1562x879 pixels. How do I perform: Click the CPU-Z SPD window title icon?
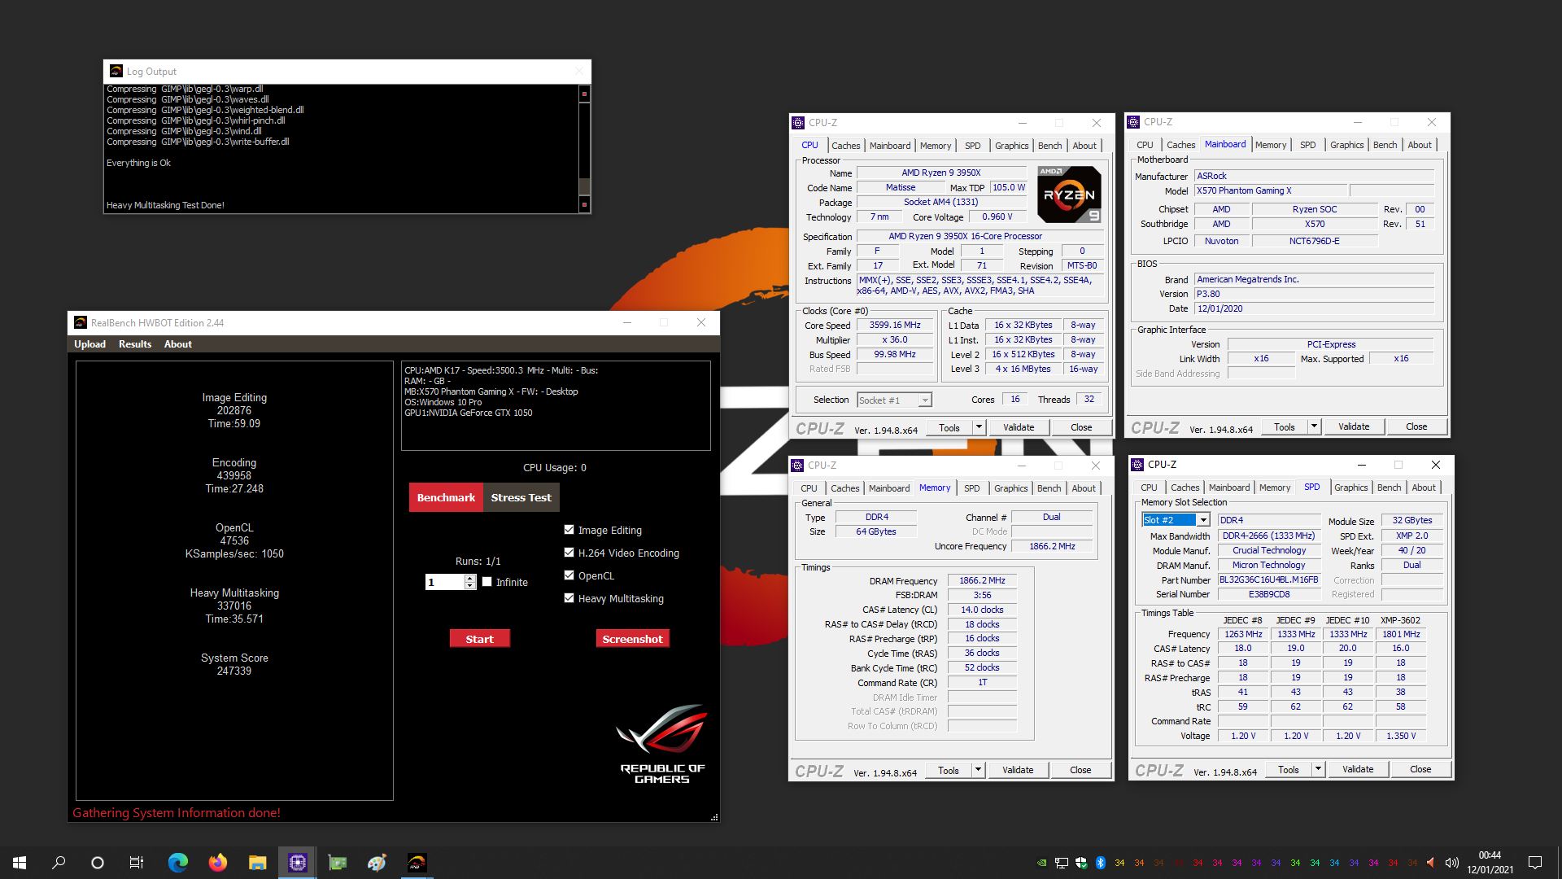[1138, 465]
